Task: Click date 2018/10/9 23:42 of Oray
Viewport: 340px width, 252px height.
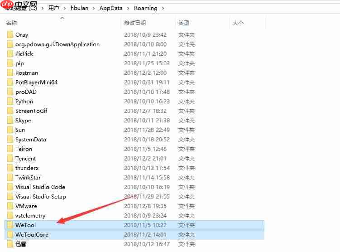Action: [145, 35]
